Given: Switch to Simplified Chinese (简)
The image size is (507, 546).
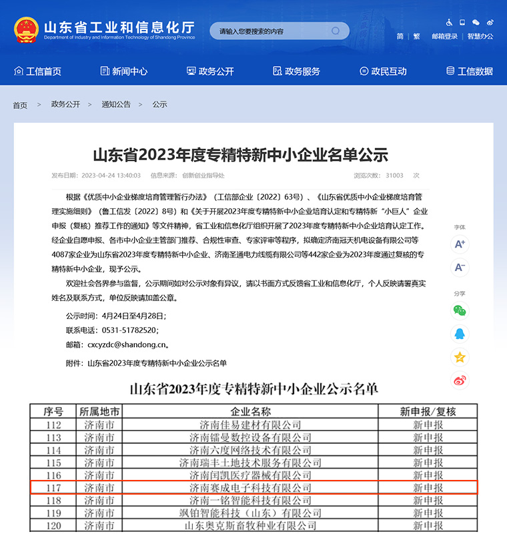Looking at the screenshot, I should [x=400, y=37].
